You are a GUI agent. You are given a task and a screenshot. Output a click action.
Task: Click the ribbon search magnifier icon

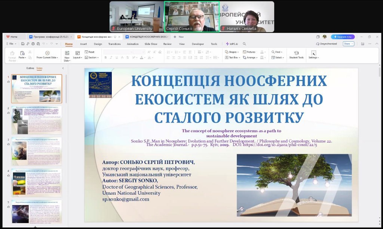click(244, 44)
